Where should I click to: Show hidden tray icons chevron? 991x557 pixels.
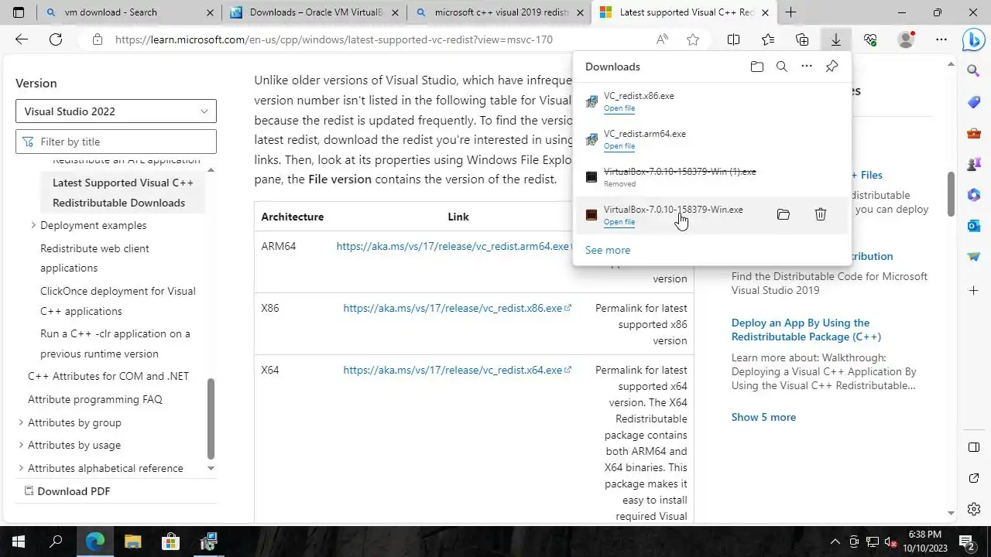click(x=835, y=541)
